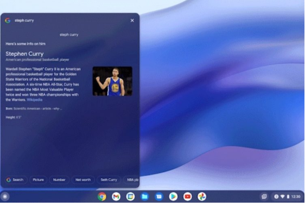Click the Search suggestion chip

pos(15,180)
